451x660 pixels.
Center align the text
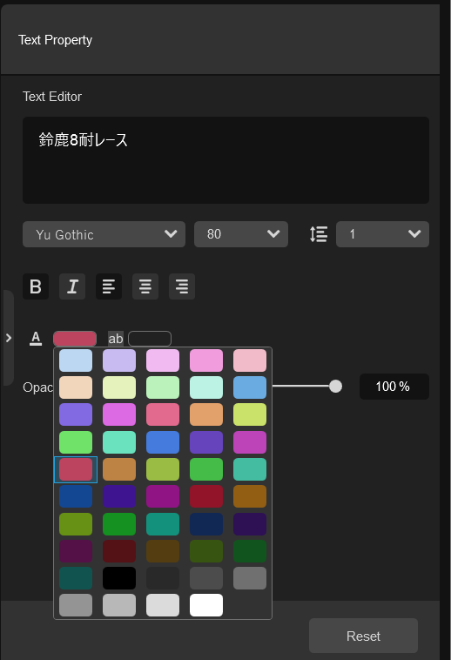click(145, 286)
